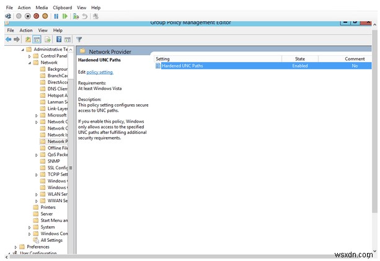This screenshot has height=261, width=380.
Task: Select the Hardened UNC Paths row
Action: (182, 66)
